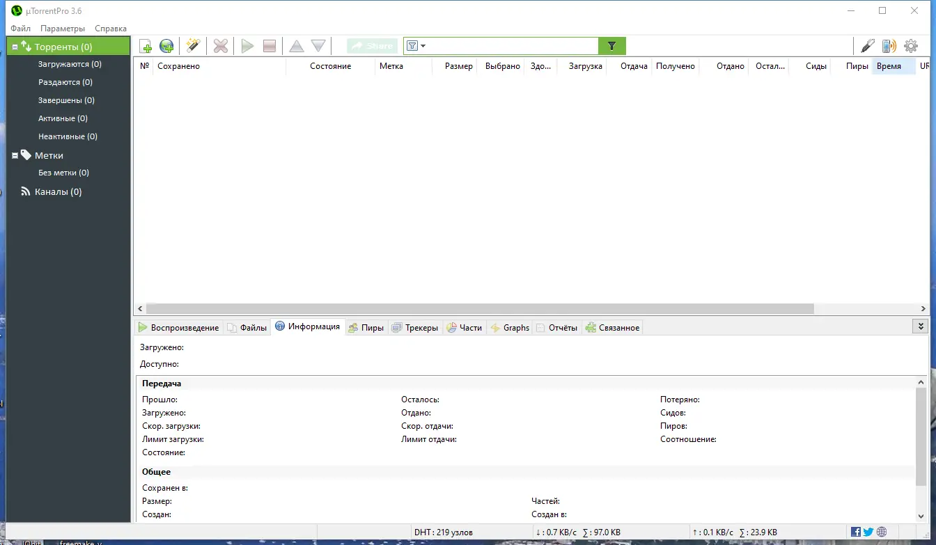
Task: Open the settings gear icon
Action: (x=910, y=45)
